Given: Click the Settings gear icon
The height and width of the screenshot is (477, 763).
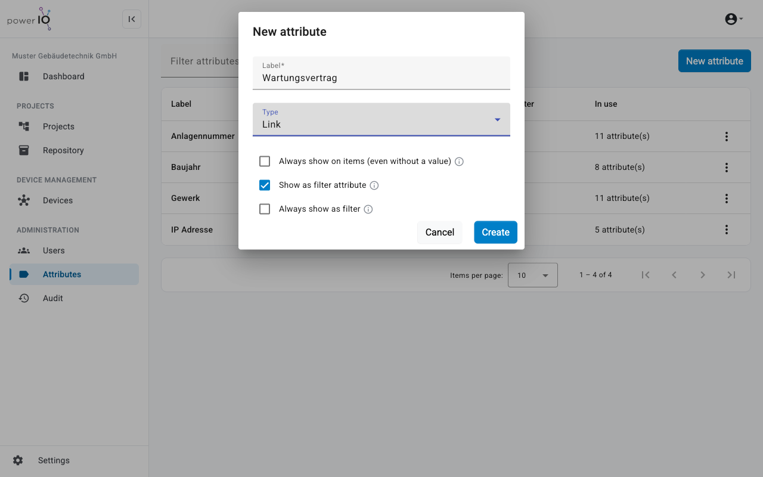Looking at the screenshot, I should [18, 460].
